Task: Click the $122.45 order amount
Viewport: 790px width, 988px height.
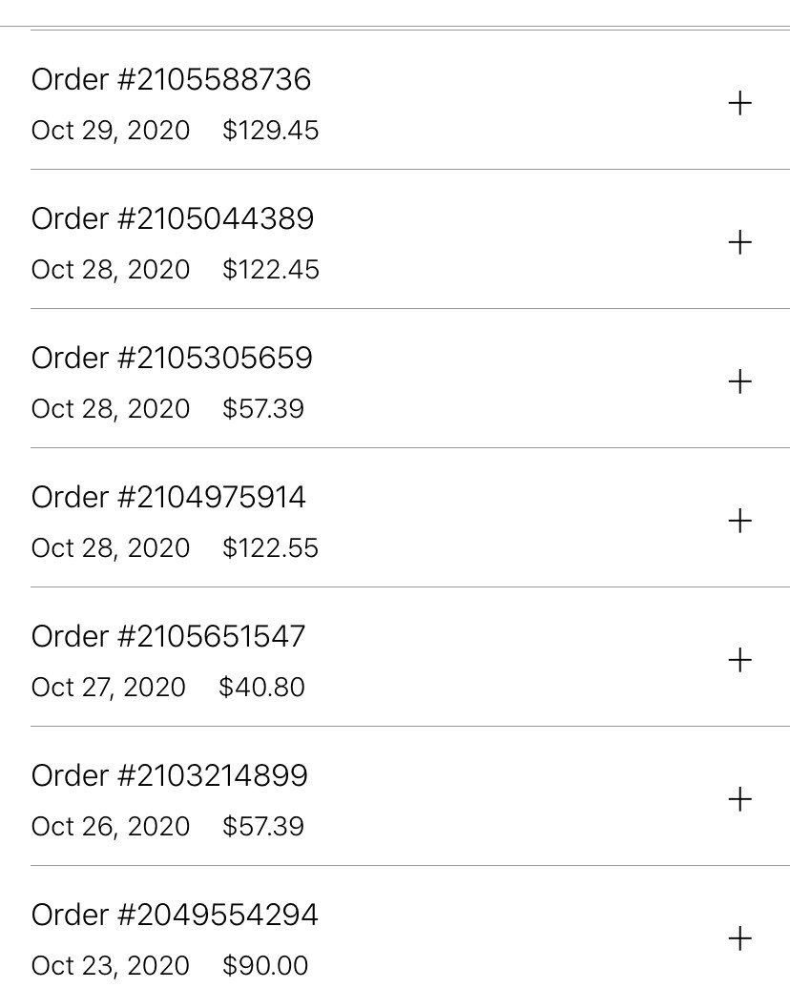Action: click(x=270, y=270)
